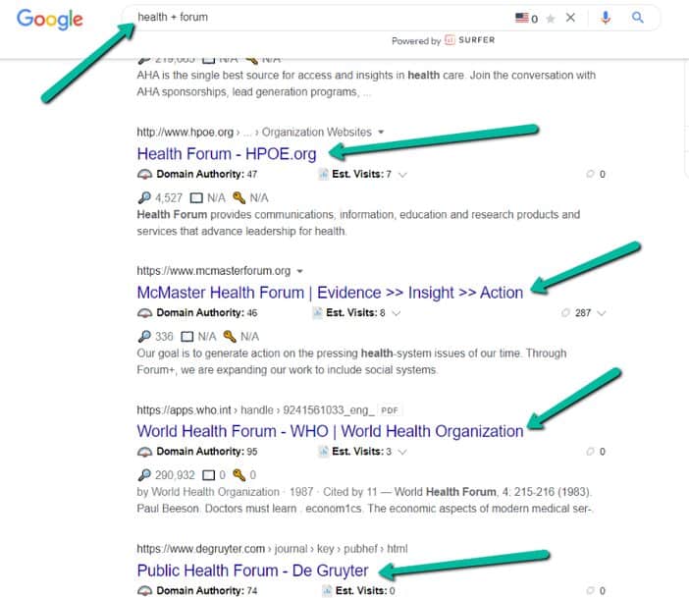Viewport: 689px width, 598px height.
Task: Click Est. Visits chart icon for WHO
Action: click(x=324, y=452)
